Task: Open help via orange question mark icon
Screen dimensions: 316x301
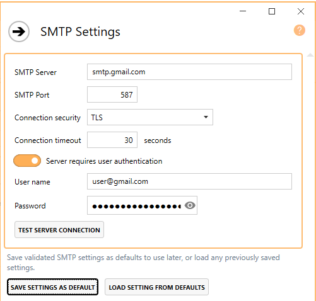Action: pyautogui.click(x=300, y=30)
